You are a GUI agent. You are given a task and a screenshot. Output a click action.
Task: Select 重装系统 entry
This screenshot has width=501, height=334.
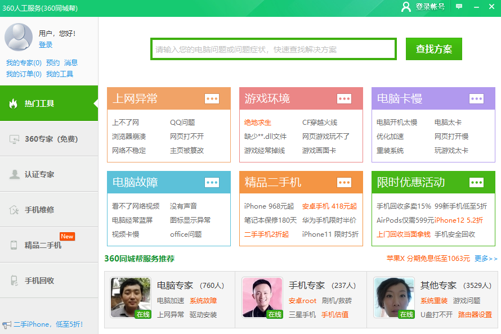[x=390, y=151]
